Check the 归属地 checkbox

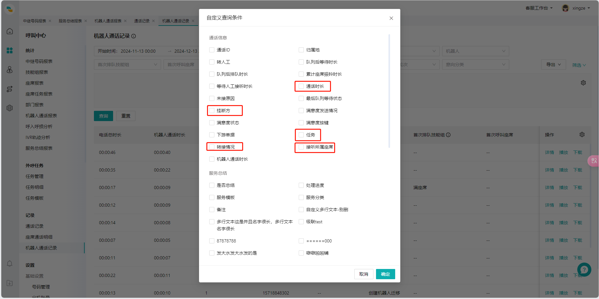click(301, 50)
